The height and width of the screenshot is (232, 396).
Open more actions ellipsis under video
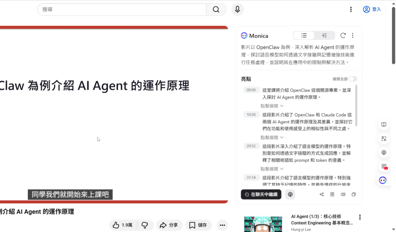(x=222, y=225)
